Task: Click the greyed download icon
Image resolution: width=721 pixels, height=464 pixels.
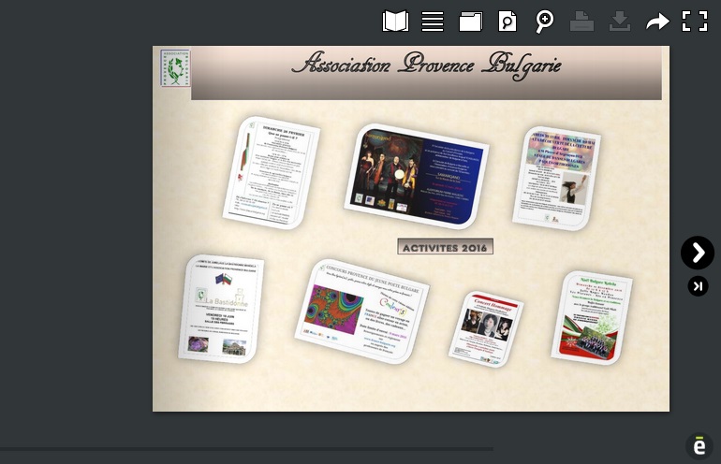Action: coord(619,22)
